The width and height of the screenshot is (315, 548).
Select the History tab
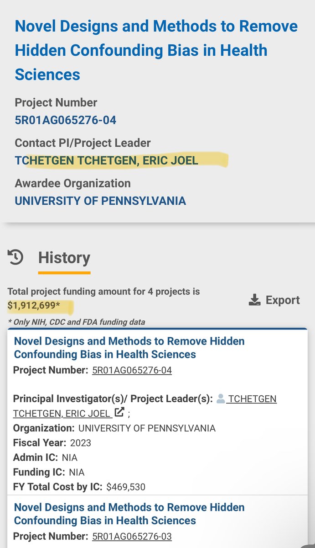[64, 258]
